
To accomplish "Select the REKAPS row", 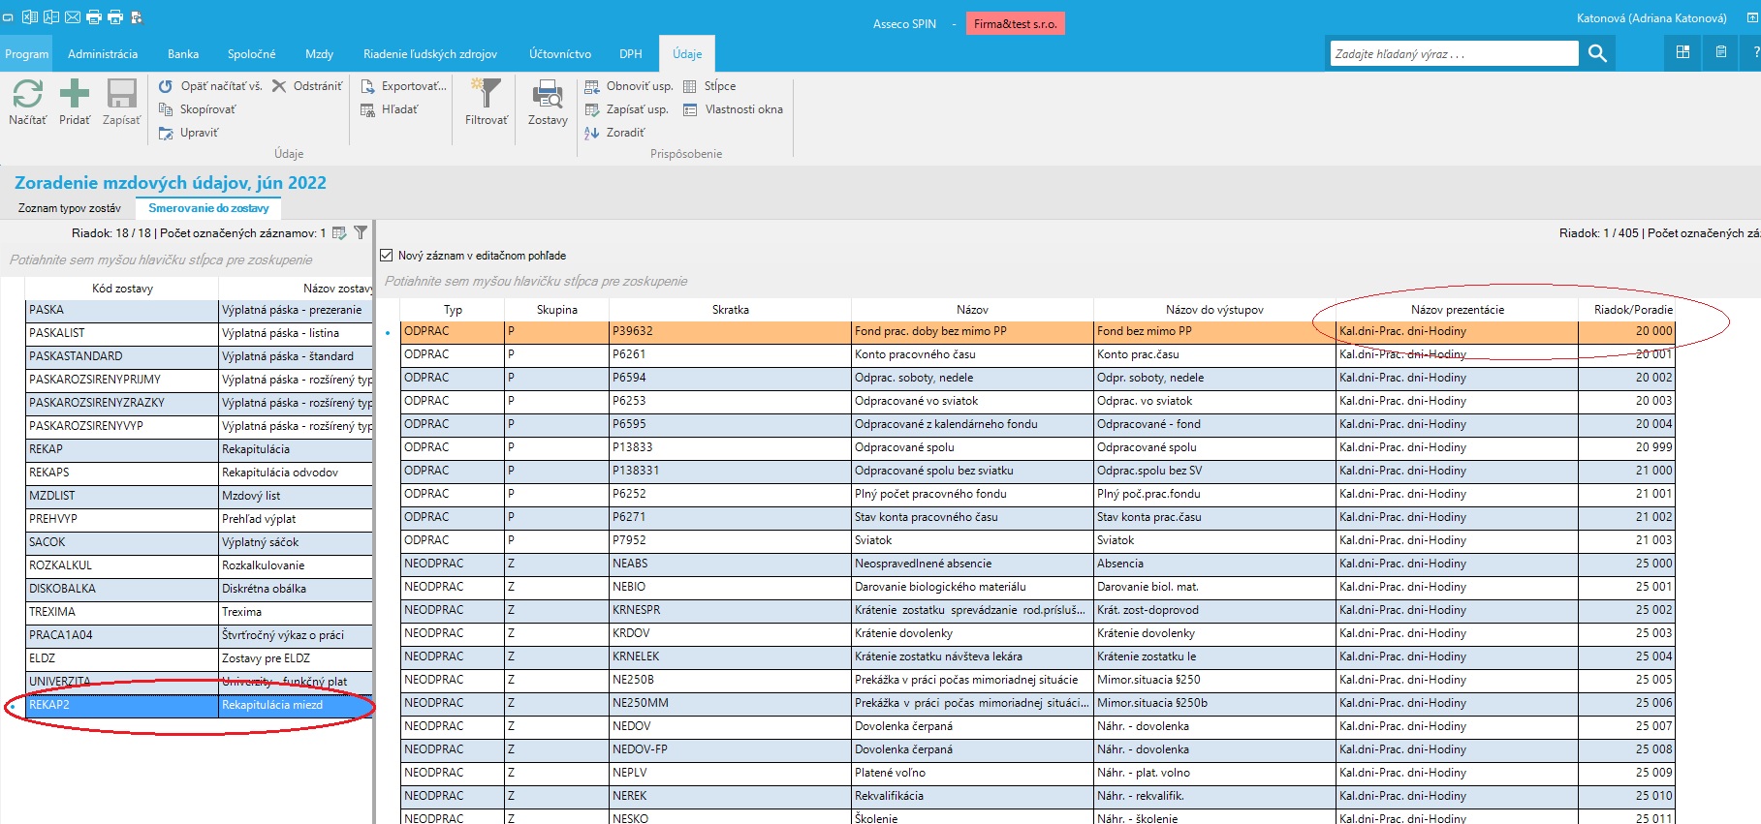I will 199,473.
